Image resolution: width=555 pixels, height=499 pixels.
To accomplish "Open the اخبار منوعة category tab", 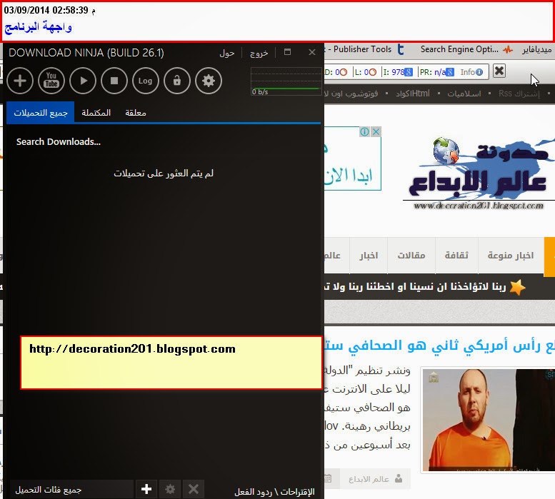I will click(511, 256).
